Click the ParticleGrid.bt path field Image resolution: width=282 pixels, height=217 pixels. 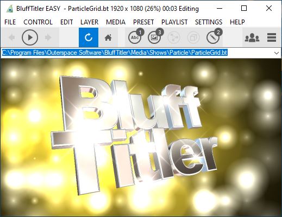(x=137, y=53)
